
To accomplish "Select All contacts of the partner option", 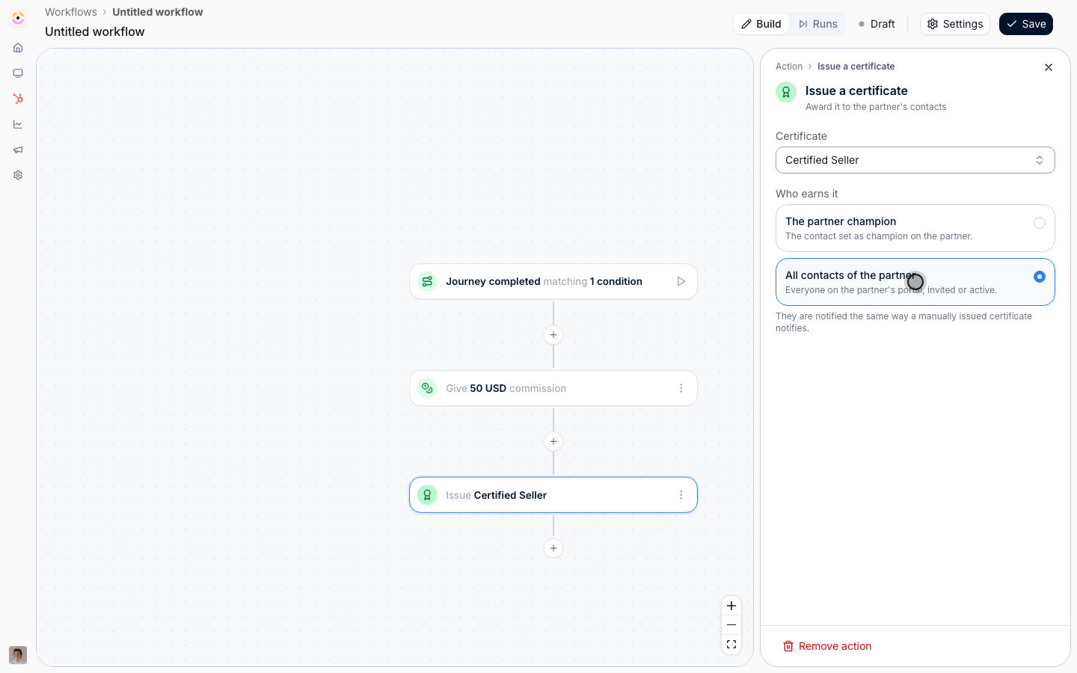I will 915,282.
